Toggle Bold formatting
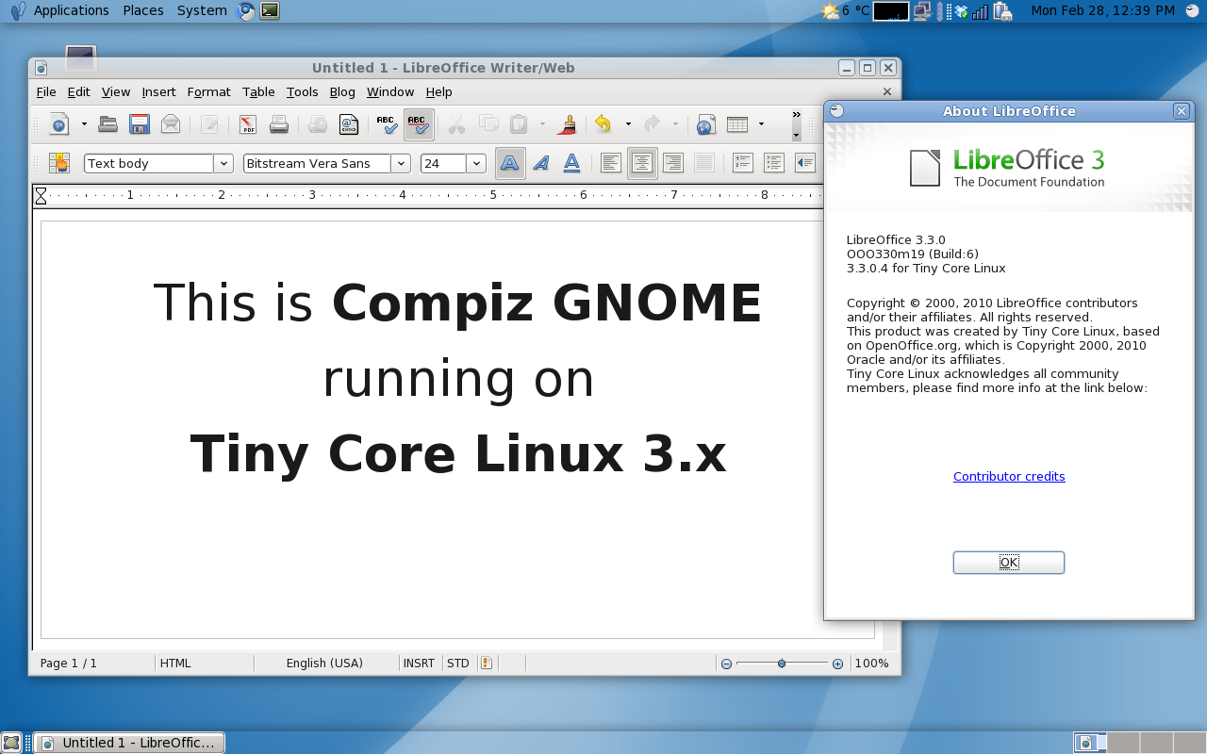 point(509,163)
